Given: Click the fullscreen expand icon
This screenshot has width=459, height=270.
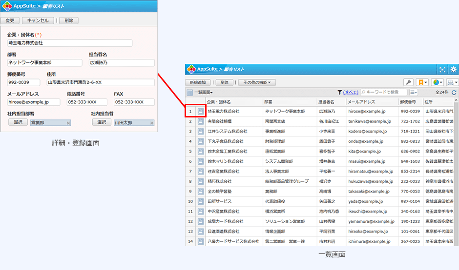Looking at the screenshot, I should 442,70.
